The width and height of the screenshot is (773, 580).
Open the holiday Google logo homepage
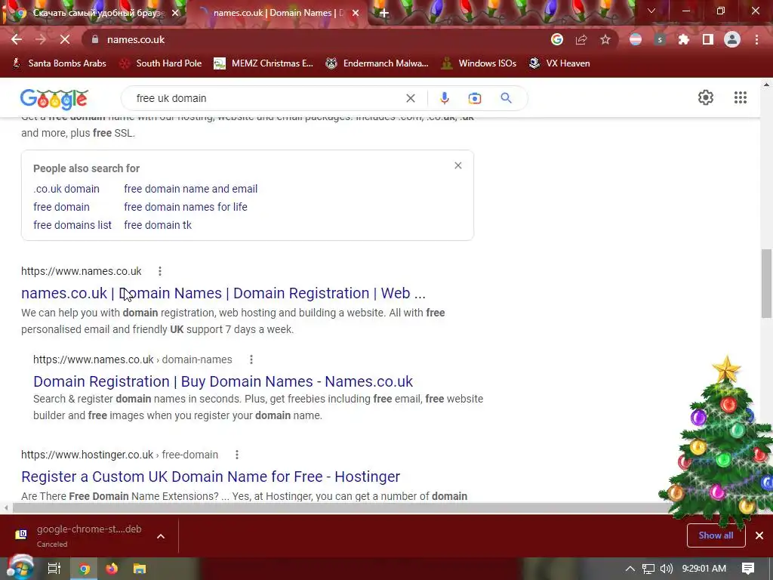(54, 99)
